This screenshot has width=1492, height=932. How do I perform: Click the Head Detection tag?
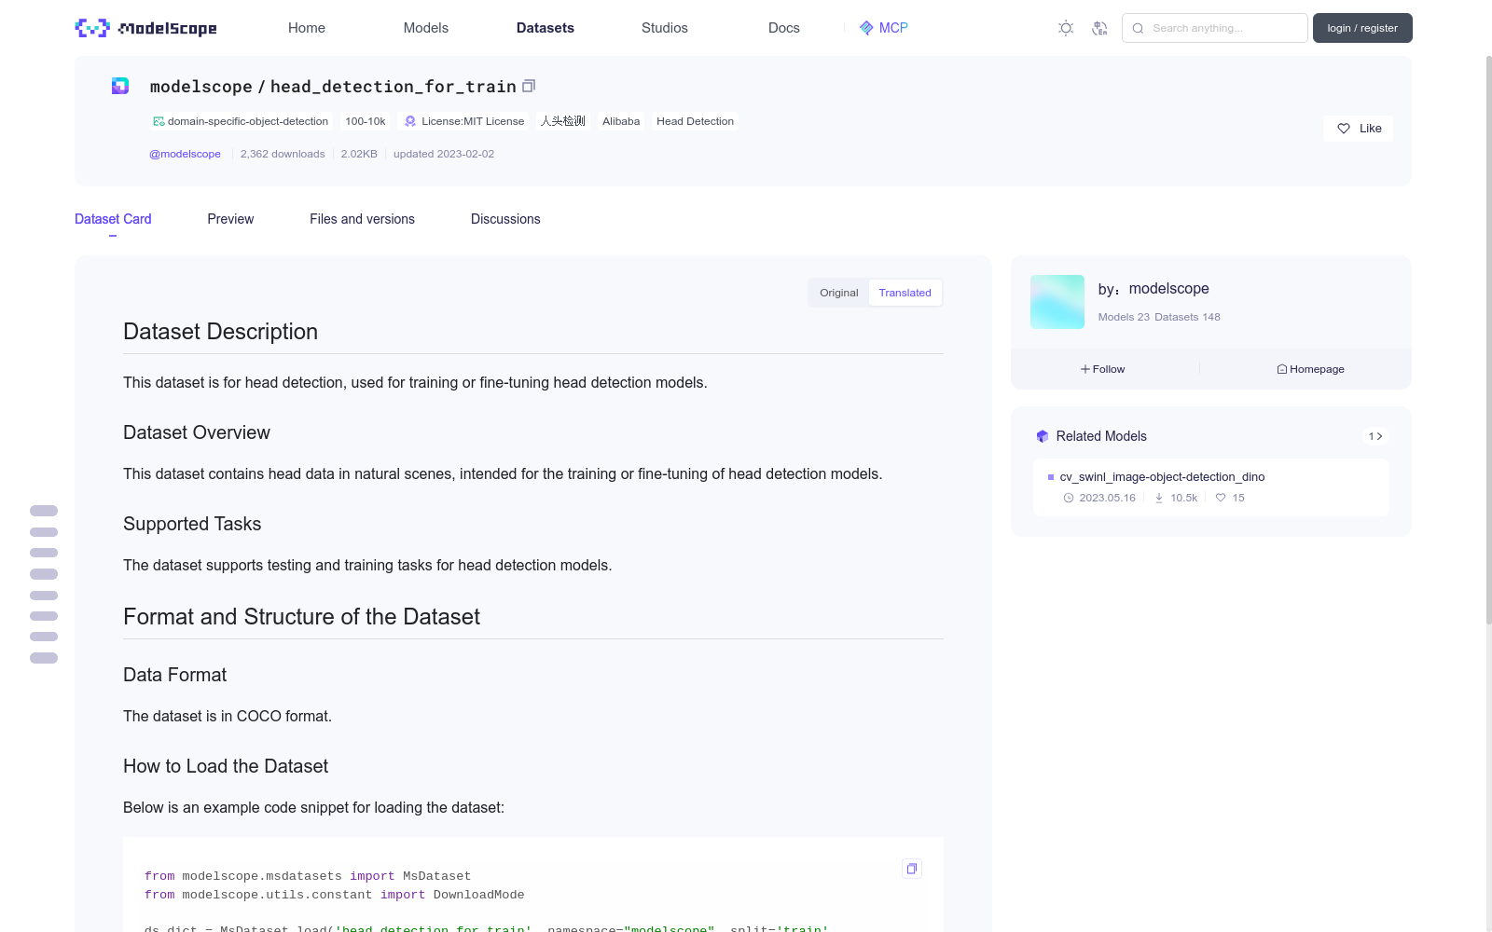pos(695,121)
